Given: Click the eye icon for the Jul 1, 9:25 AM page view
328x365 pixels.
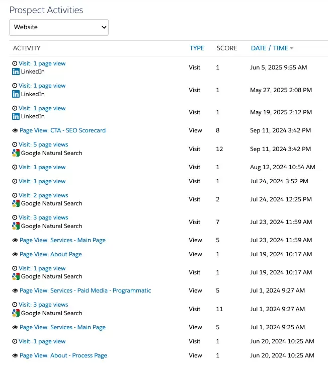Looking at the screenshot, I should 15,328.
